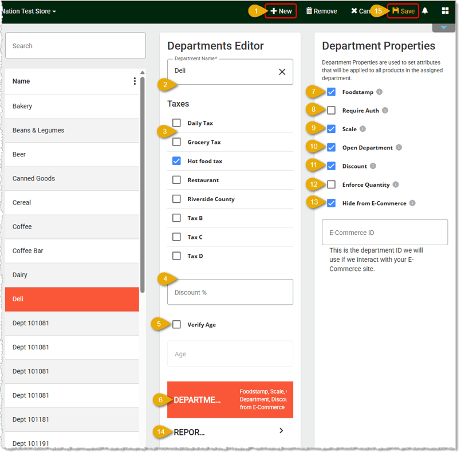Show info icon for Hide from E-Commerce

(x=412, y=203)
